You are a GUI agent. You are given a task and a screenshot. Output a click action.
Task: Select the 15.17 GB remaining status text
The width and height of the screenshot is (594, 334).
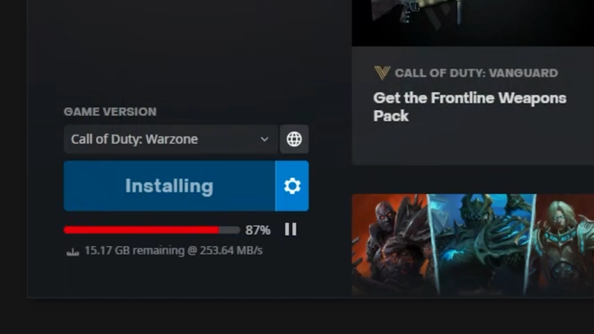pos(173,251)
